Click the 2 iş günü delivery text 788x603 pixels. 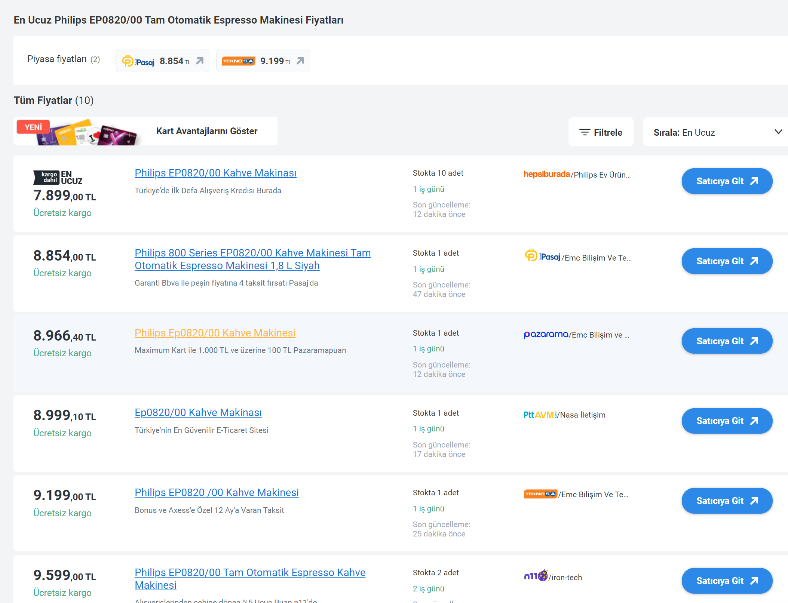pyautogui.click(x=429, y=589)
